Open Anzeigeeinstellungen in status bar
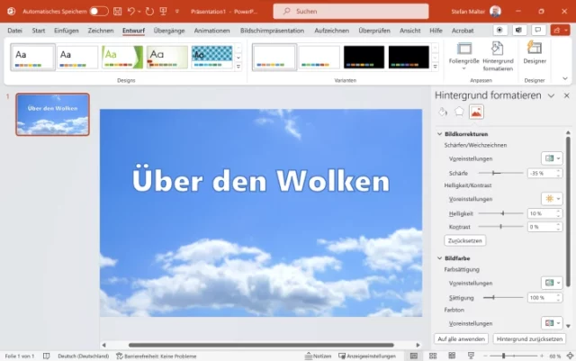576x361 pixels. 367,356
